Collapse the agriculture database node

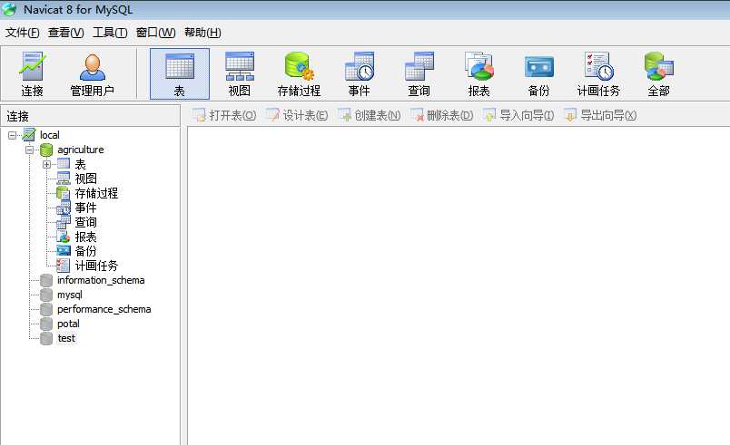[29, 150]
